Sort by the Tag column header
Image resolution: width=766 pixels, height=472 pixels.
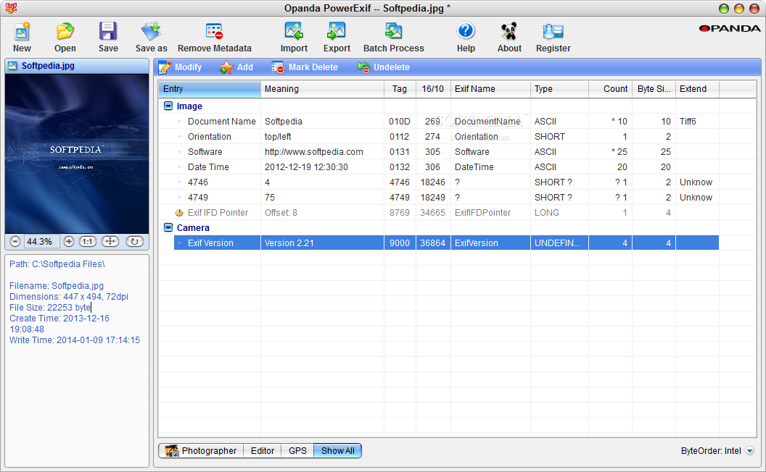coord(400,89)
